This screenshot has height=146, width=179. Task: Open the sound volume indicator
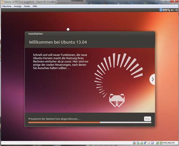coord(173,10)
